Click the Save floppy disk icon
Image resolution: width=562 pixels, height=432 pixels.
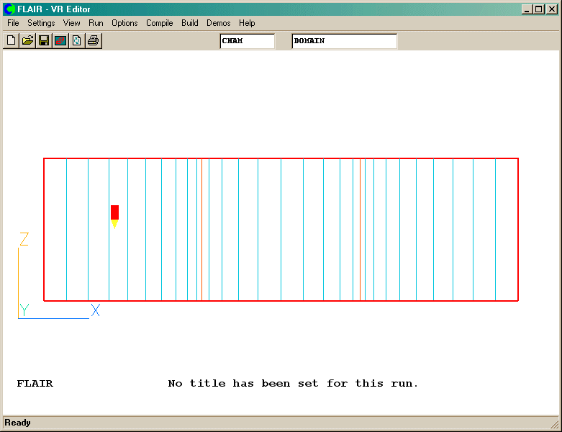[x=44, y=40]
